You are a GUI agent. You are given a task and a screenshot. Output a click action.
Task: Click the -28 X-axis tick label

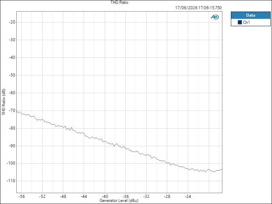[167, 197]
